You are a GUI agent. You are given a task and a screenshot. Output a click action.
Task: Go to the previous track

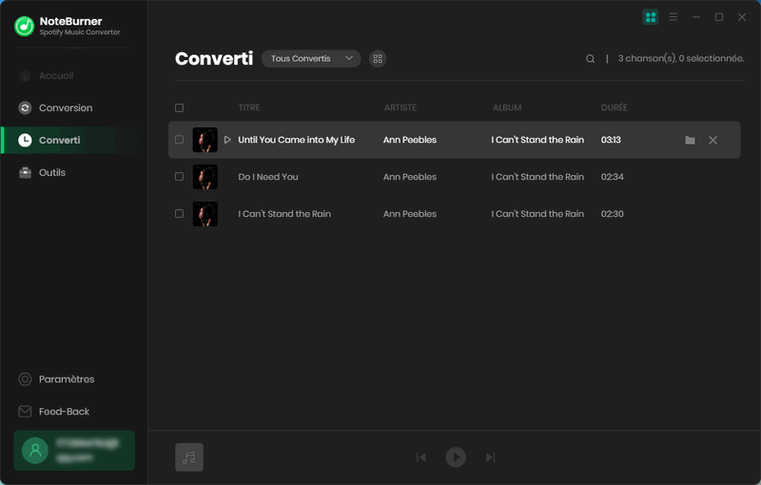(421, 457)
